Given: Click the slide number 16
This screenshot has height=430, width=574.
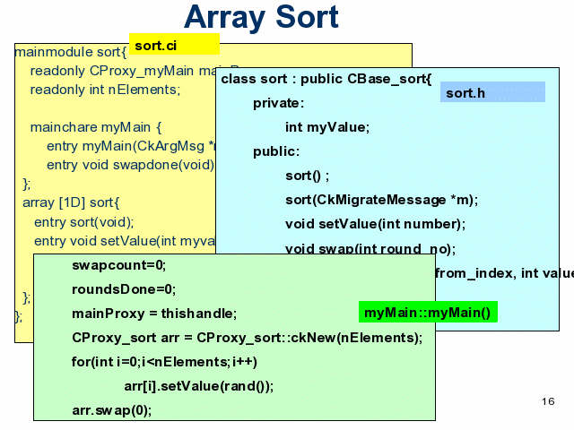Looking at the screenshot, I should 548,401.
